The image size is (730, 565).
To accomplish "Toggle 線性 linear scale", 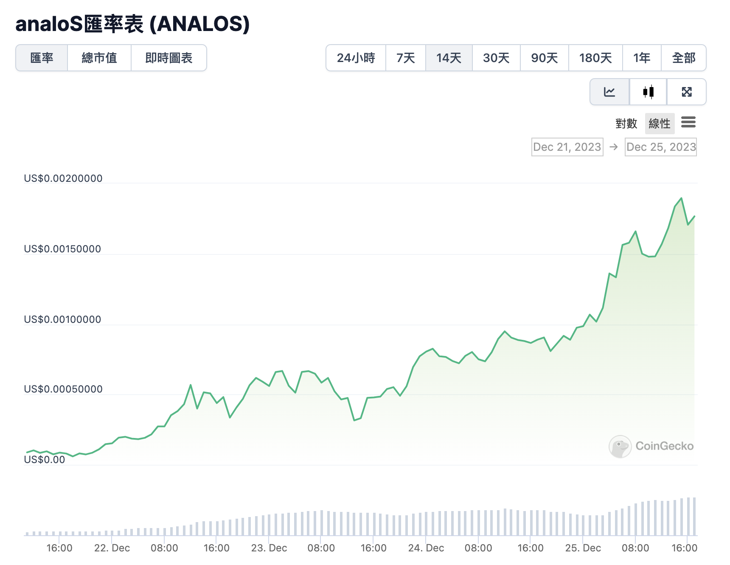I will [x=660, y=123].
